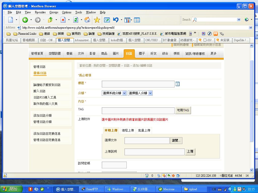
Task: Click the taskbar clock 22:15
Action: pyautogui.click(x=251, y=189)
